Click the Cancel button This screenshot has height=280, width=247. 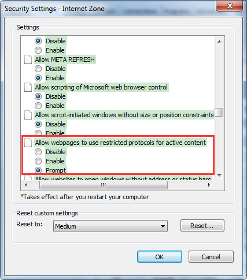(211, 257)
